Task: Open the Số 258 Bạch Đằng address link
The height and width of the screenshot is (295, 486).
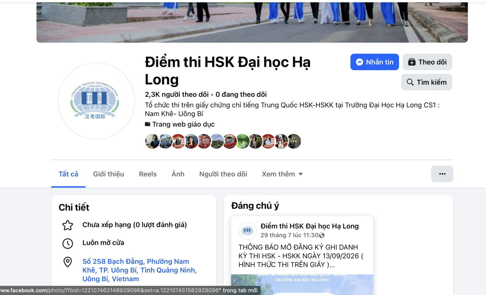Action: [140, 270]
